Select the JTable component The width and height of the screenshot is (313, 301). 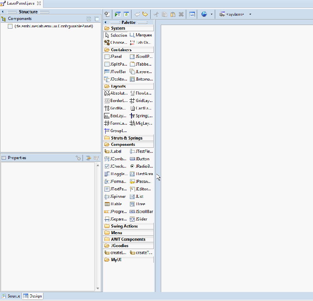coord(114,204)
